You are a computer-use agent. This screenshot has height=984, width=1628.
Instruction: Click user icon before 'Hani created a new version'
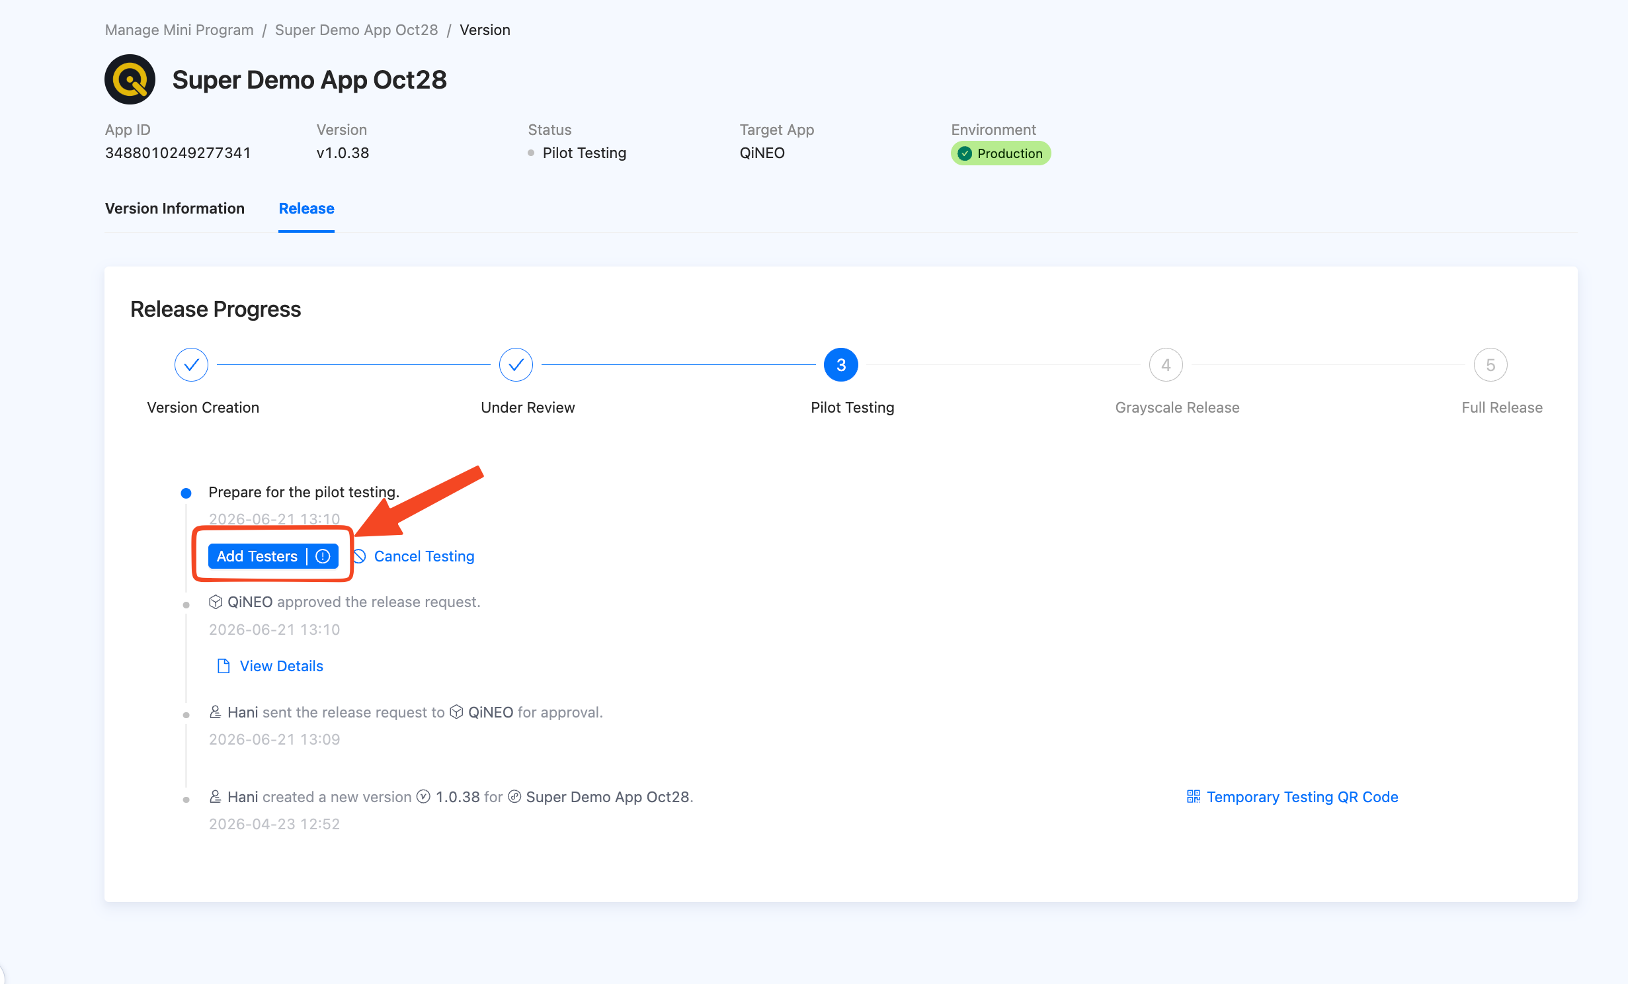tap(216, 797)
